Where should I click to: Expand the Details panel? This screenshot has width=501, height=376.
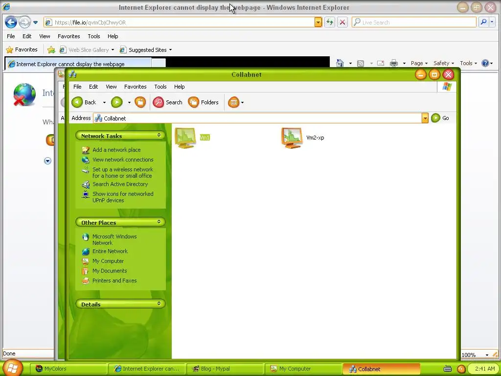point(159,304)
